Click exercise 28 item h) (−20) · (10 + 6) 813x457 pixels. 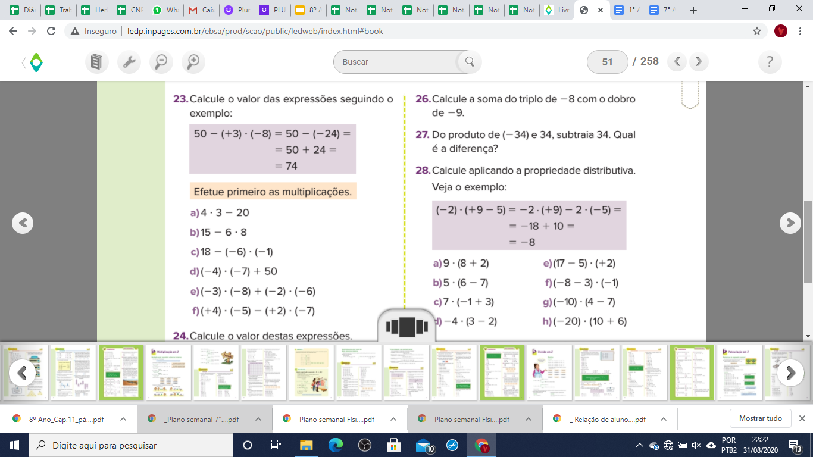(x=584, y=321)
